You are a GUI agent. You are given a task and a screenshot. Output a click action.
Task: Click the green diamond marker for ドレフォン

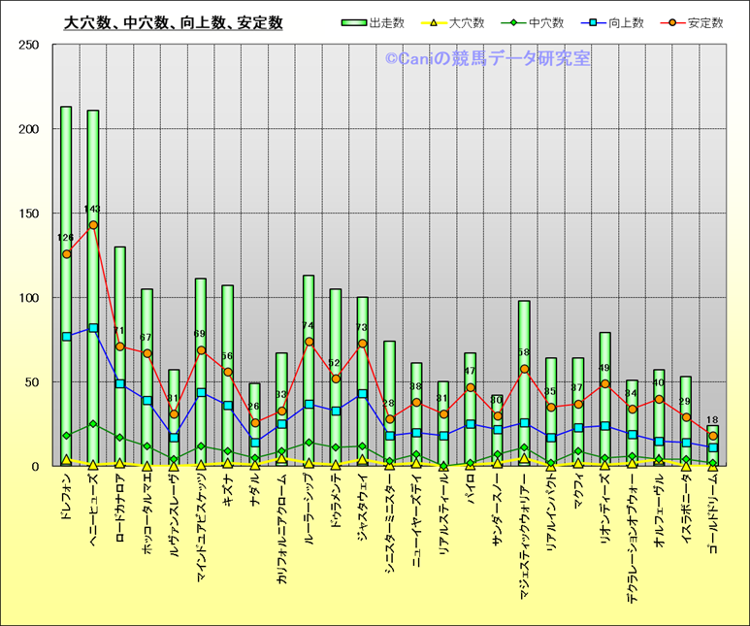coord(66,436)
